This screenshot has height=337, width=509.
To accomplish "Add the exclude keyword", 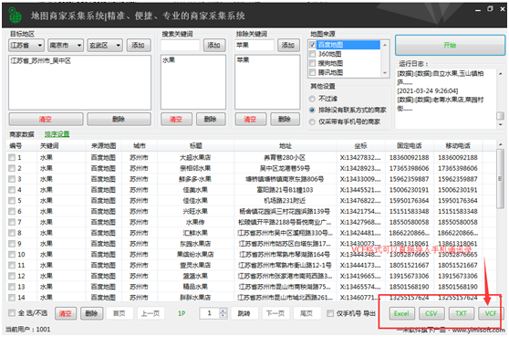I will click(288, 45).
